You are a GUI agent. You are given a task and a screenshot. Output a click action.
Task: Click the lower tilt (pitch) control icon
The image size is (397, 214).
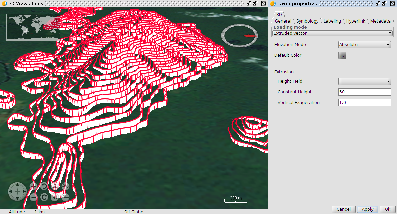point(55,197)
